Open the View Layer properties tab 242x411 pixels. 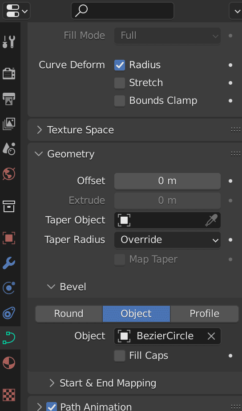click(x=9, y=124)
